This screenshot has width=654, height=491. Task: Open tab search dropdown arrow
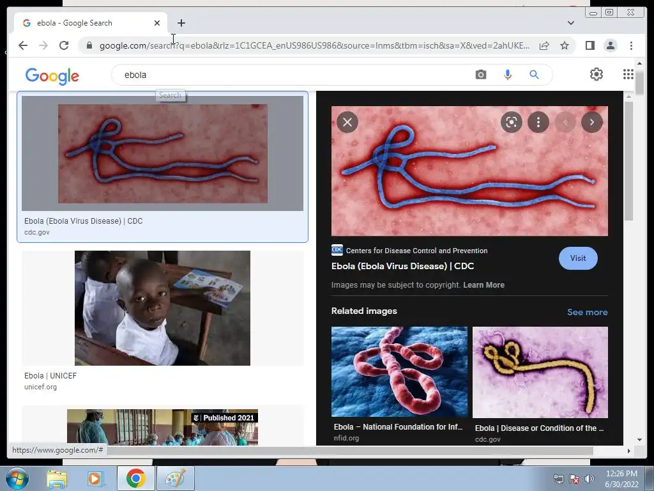[x=571, y=23]
